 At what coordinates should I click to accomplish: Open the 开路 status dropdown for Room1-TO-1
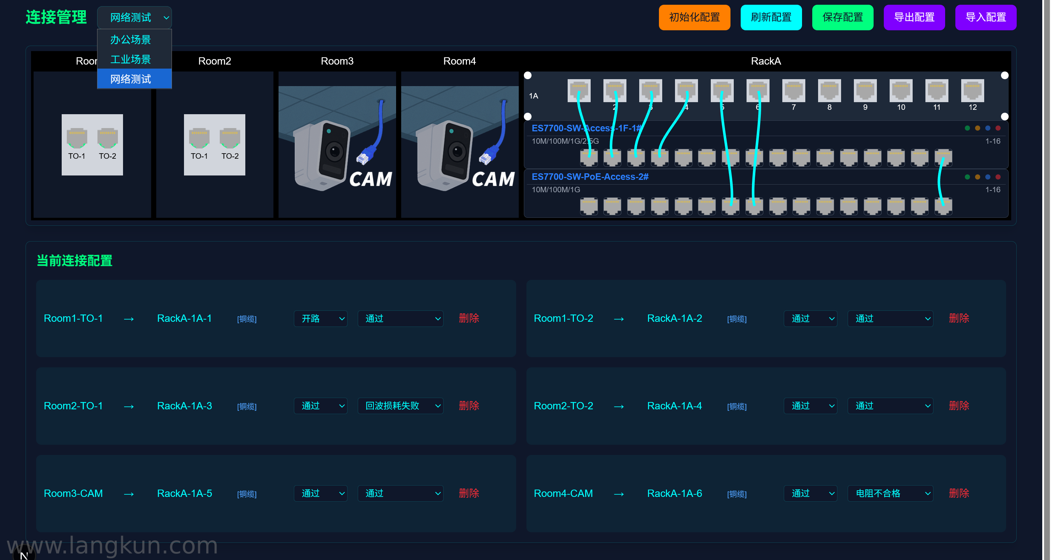coord(320,318)
